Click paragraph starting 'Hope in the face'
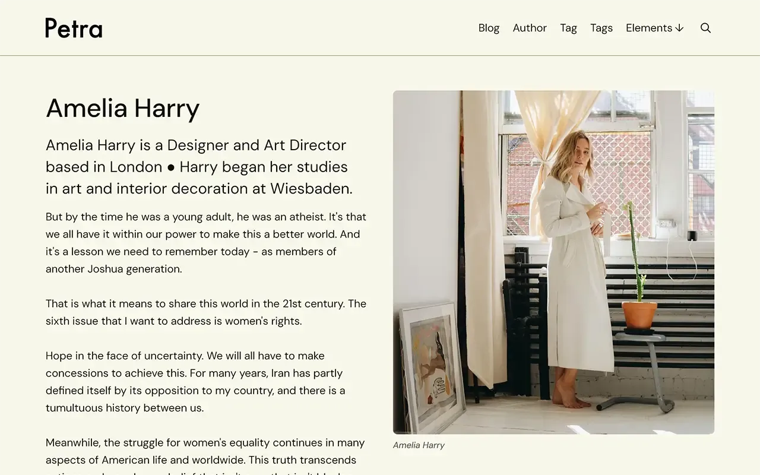Image resolution: width=760 pixels, height=475 pixels. point(196,382)
